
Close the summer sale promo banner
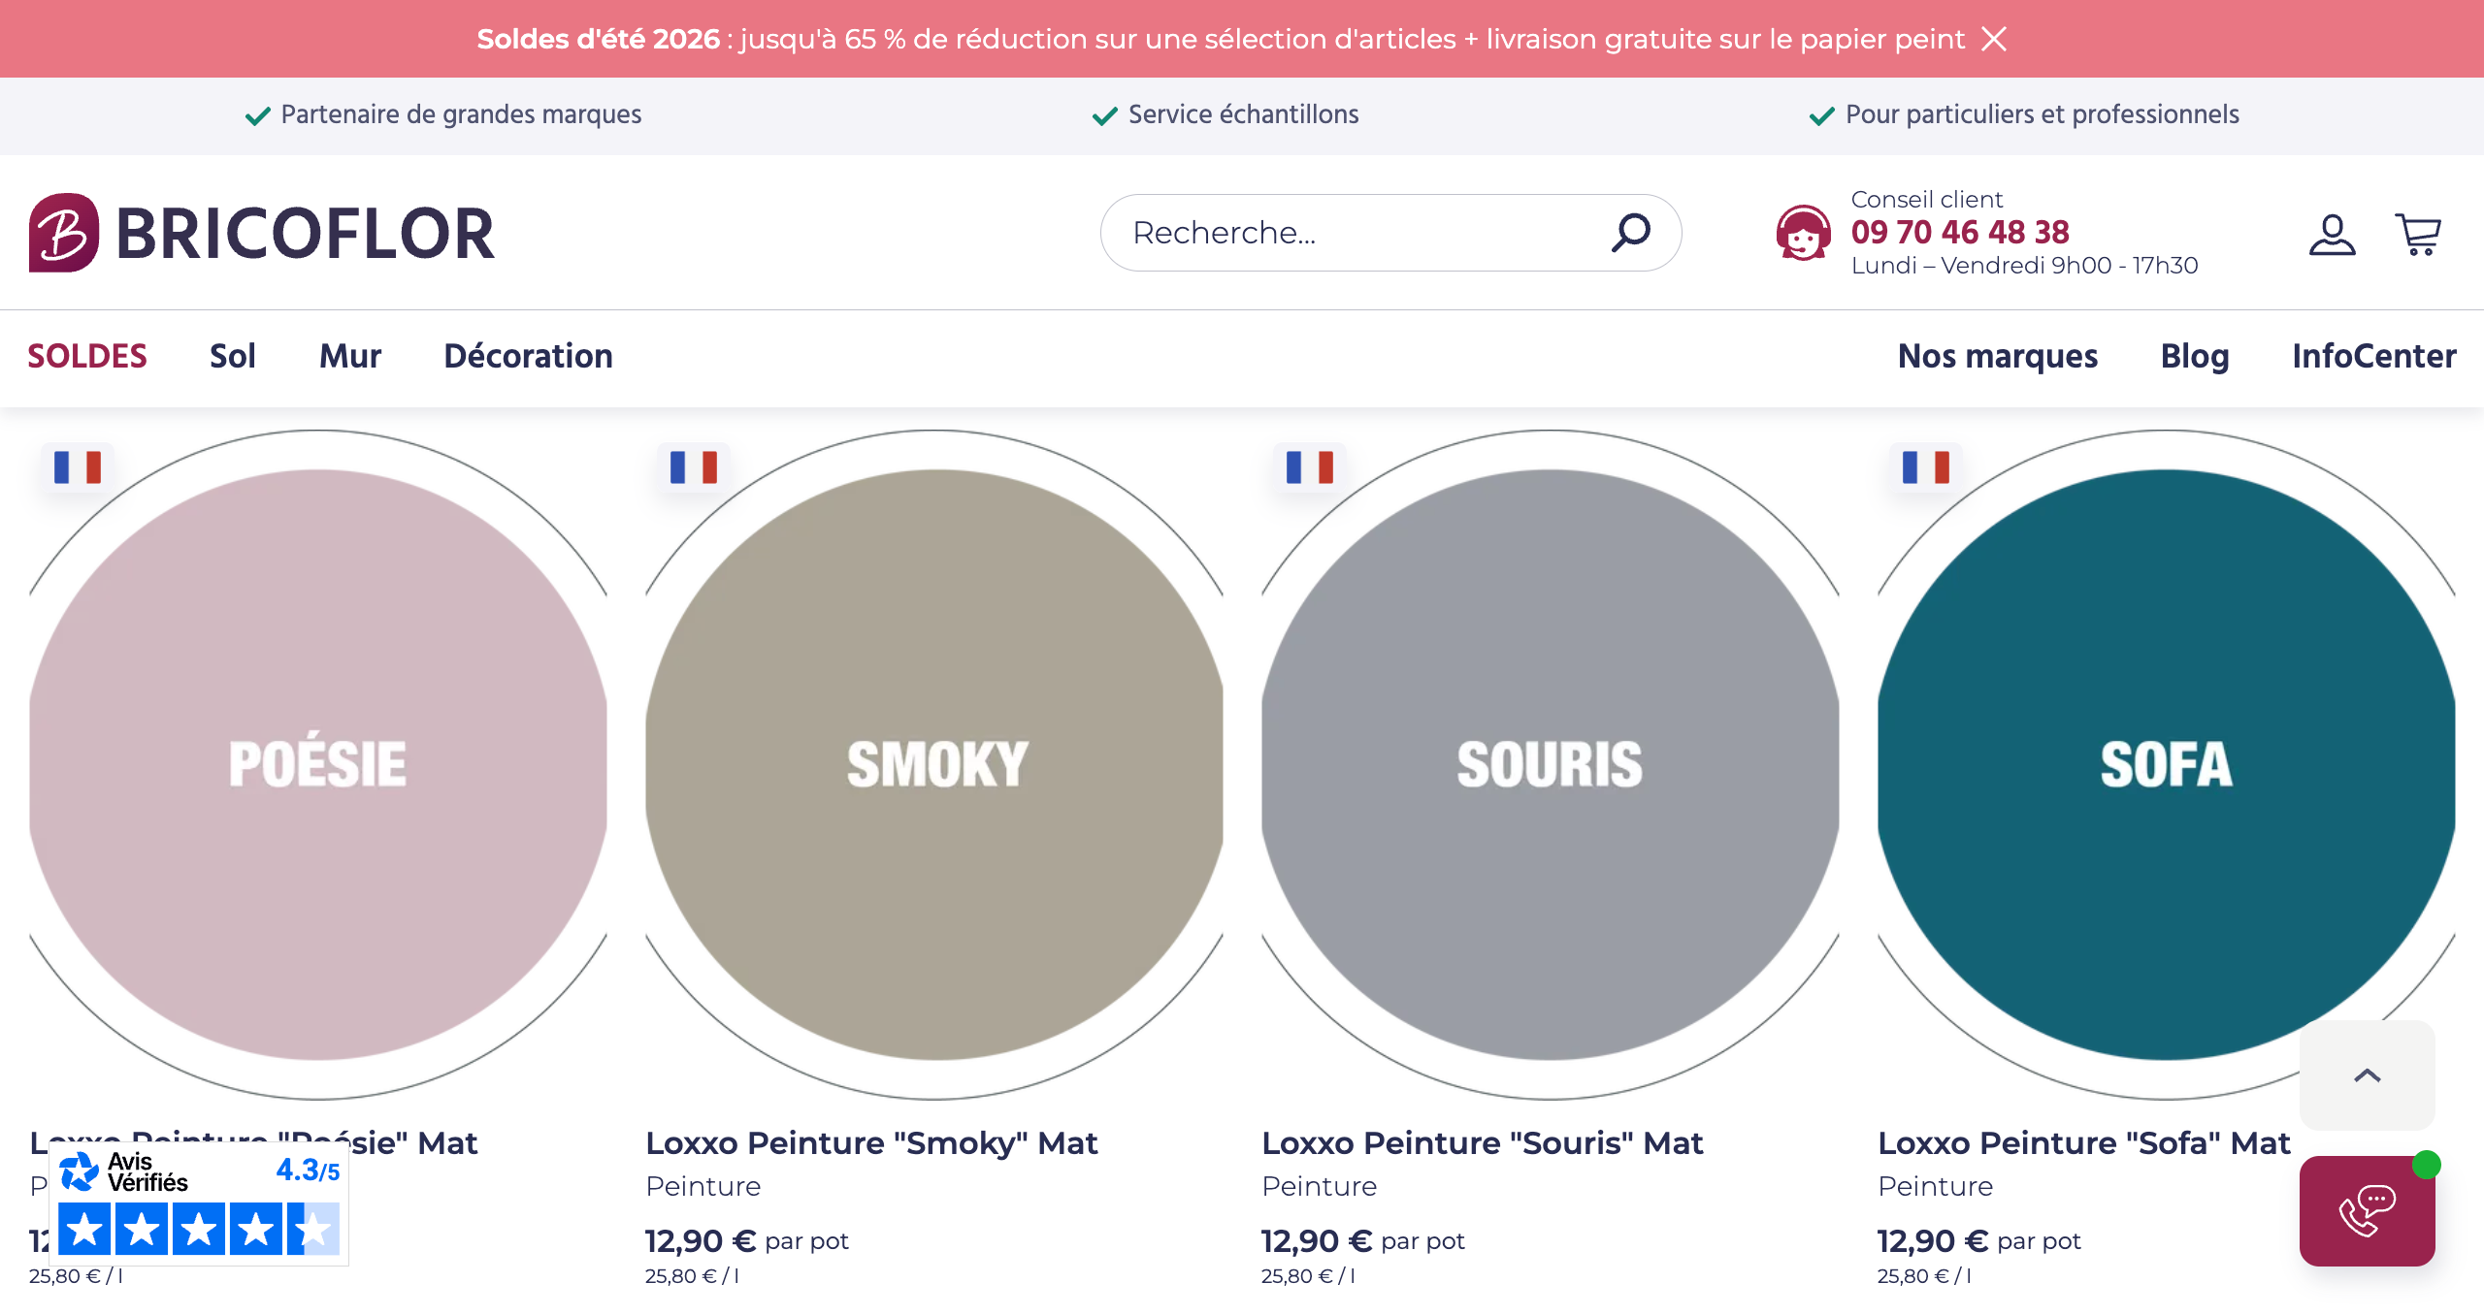[1994, 39]
